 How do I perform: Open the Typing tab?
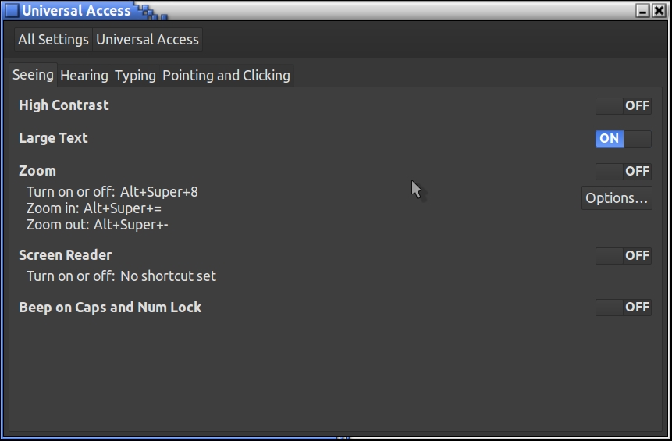tap(135, 76)
